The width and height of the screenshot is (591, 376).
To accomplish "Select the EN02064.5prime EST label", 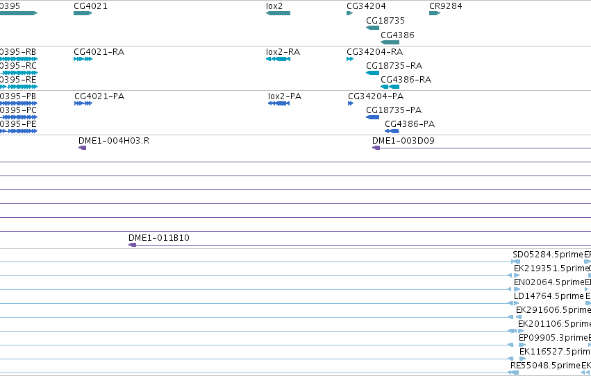I will click(x=549, y=282).
